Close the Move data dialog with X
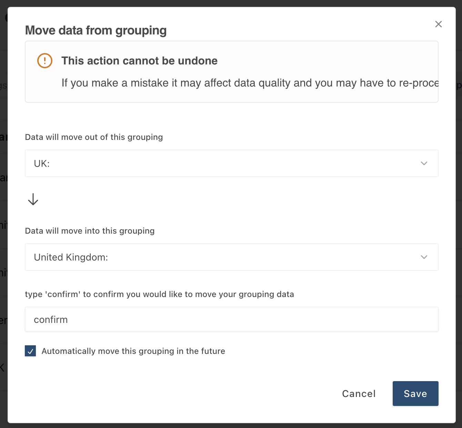 point(438,24)
